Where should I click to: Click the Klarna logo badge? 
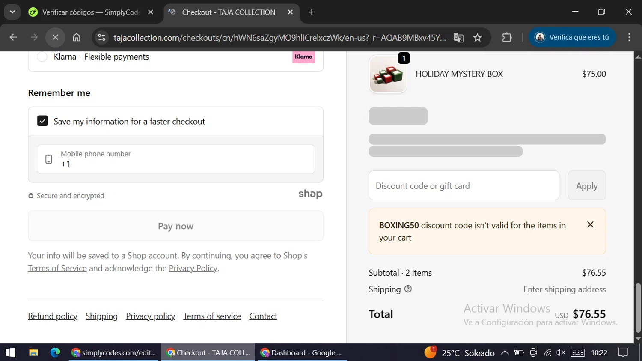coord(304,57)
